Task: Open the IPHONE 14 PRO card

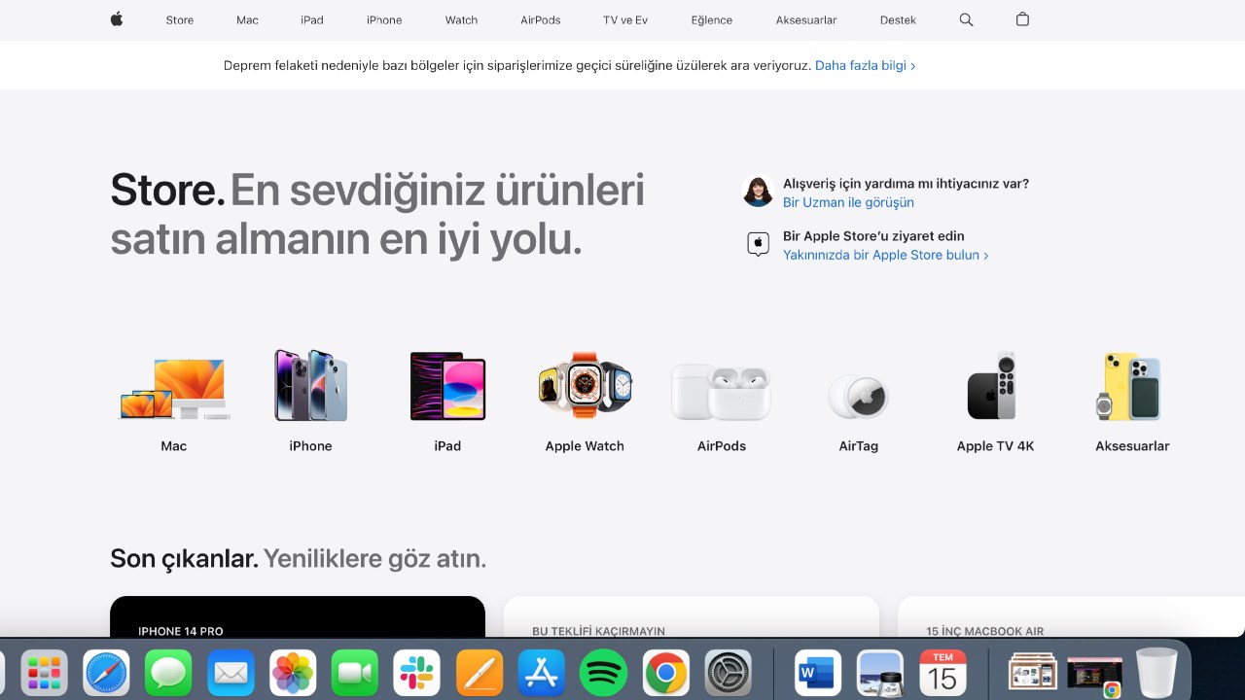Action: coord(298,617)
